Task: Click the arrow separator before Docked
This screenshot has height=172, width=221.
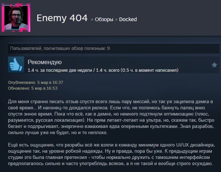Action: (x=116, y=20)
